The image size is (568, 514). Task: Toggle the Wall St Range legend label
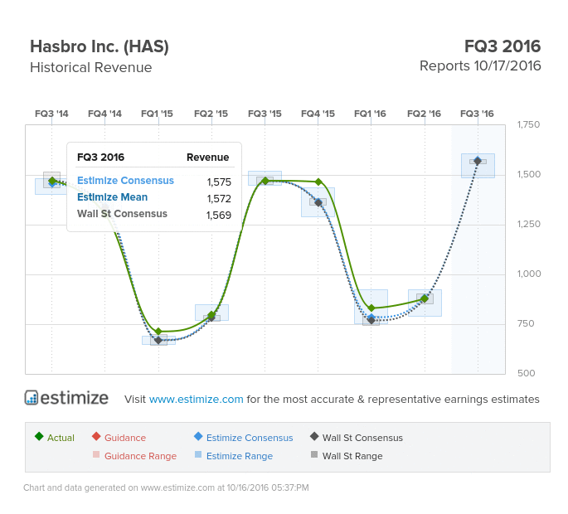click(x=352, y=456)
